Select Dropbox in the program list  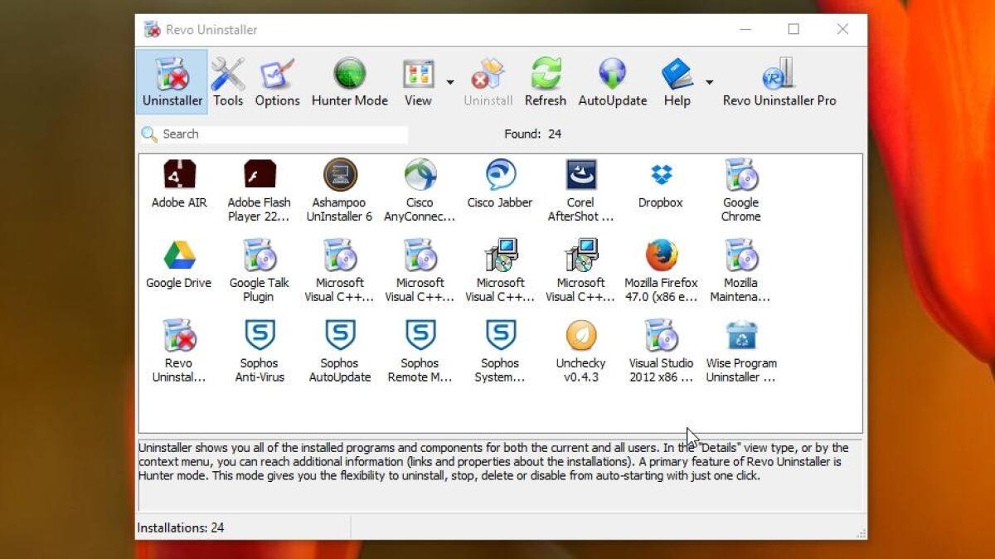(660, 187)
